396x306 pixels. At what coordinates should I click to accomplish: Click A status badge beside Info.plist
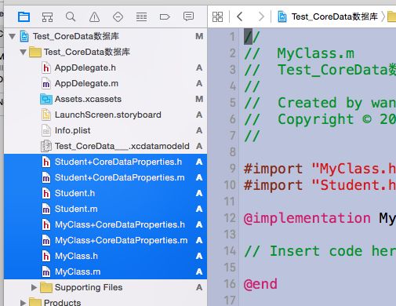click(x=199, y=130)
